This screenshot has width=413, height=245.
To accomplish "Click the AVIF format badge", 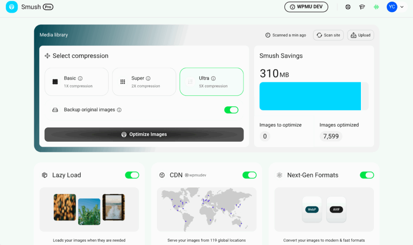I will point(336,210).
